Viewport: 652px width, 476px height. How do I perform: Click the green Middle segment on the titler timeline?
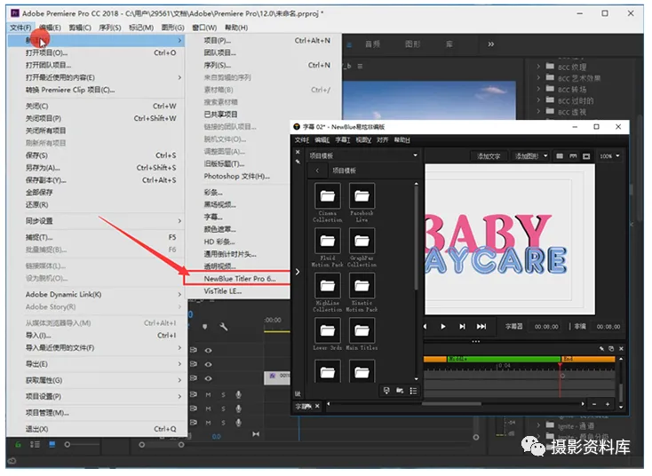click(504, 359)
